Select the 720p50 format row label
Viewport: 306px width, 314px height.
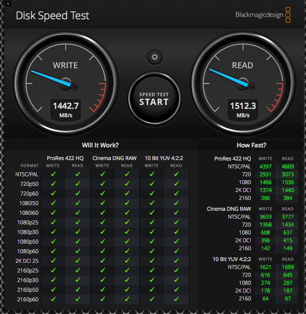29,184
